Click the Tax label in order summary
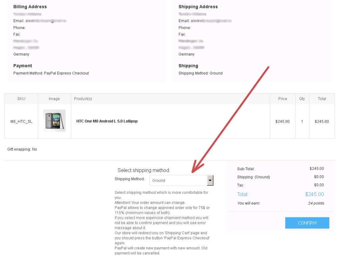 coord(240,185)
